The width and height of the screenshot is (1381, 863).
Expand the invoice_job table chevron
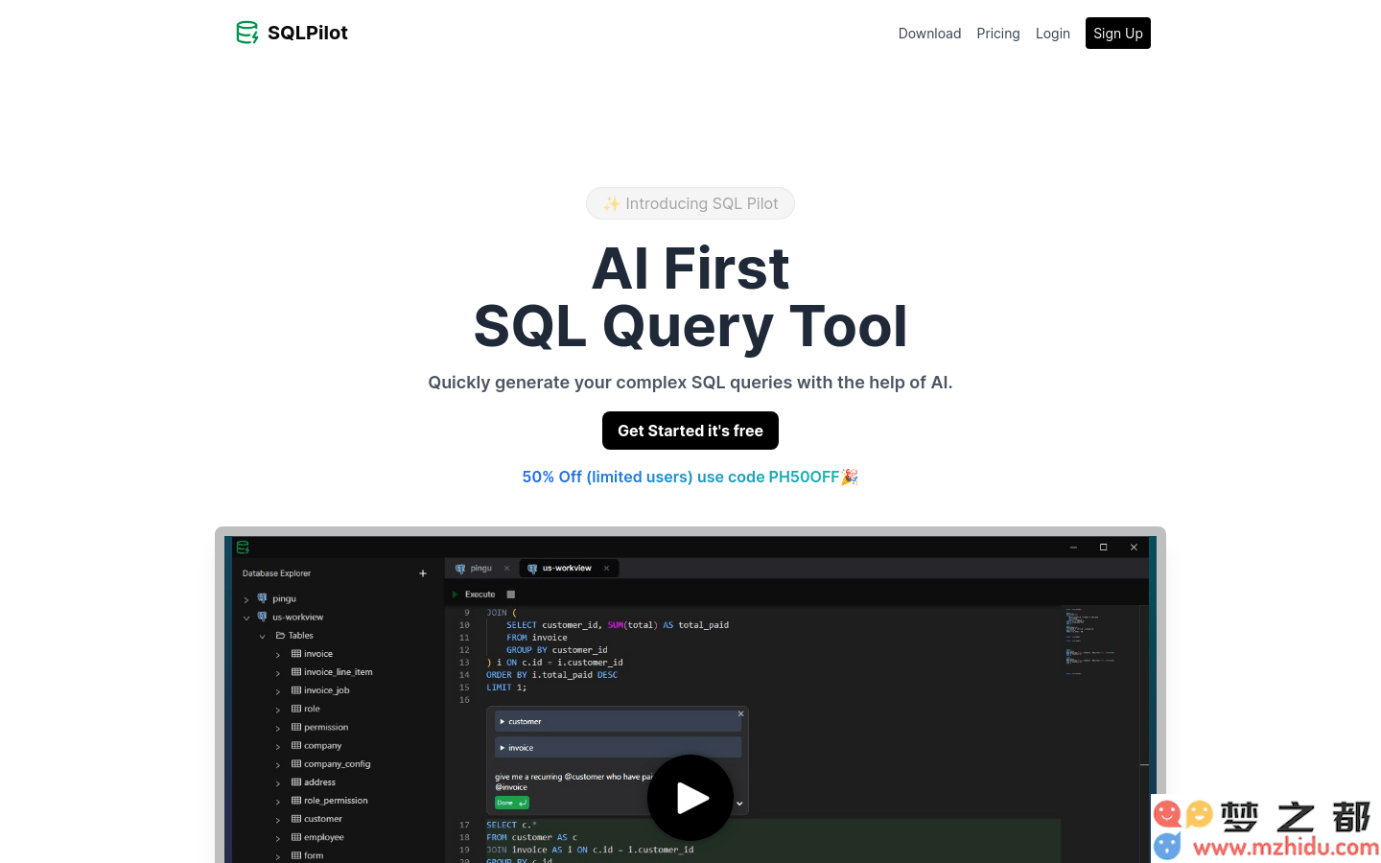(278, 691)
